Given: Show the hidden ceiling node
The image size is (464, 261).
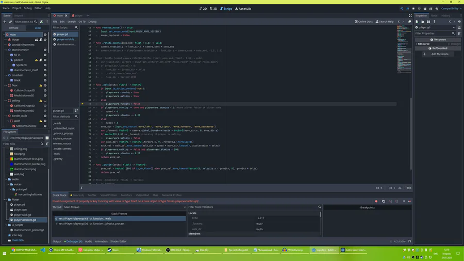Looking at the screenshot, I should [x=45, y=101].
